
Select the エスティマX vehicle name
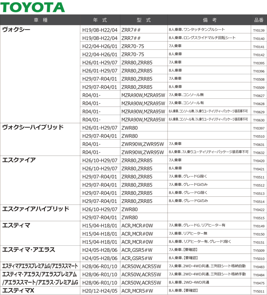(18, 291)
